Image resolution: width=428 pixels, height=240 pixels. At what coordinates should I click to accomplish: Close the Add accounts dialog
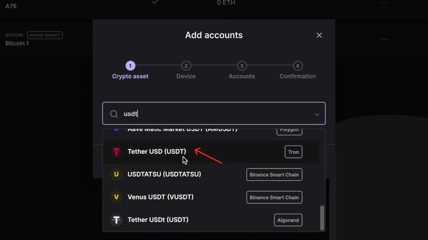(319, 35)
